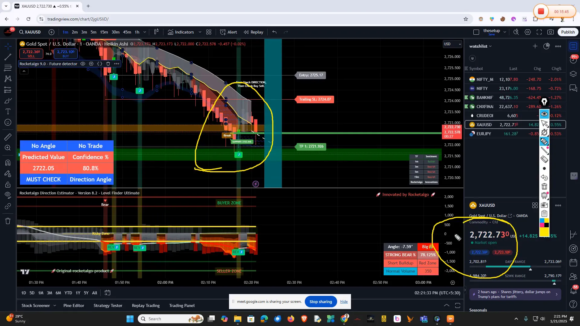Click the Publish button
The width and height of the screenshot is (580, 326).
[x=568, y=32]
